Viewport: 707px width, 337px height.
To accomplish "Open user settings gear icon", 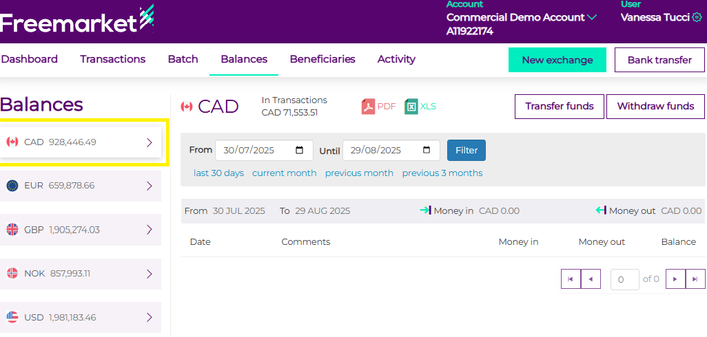I will (x=697, y=17).
